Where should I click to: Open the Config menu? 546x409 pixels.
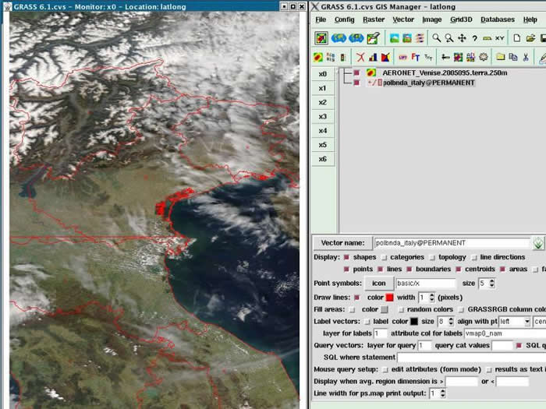pos(345,19)
